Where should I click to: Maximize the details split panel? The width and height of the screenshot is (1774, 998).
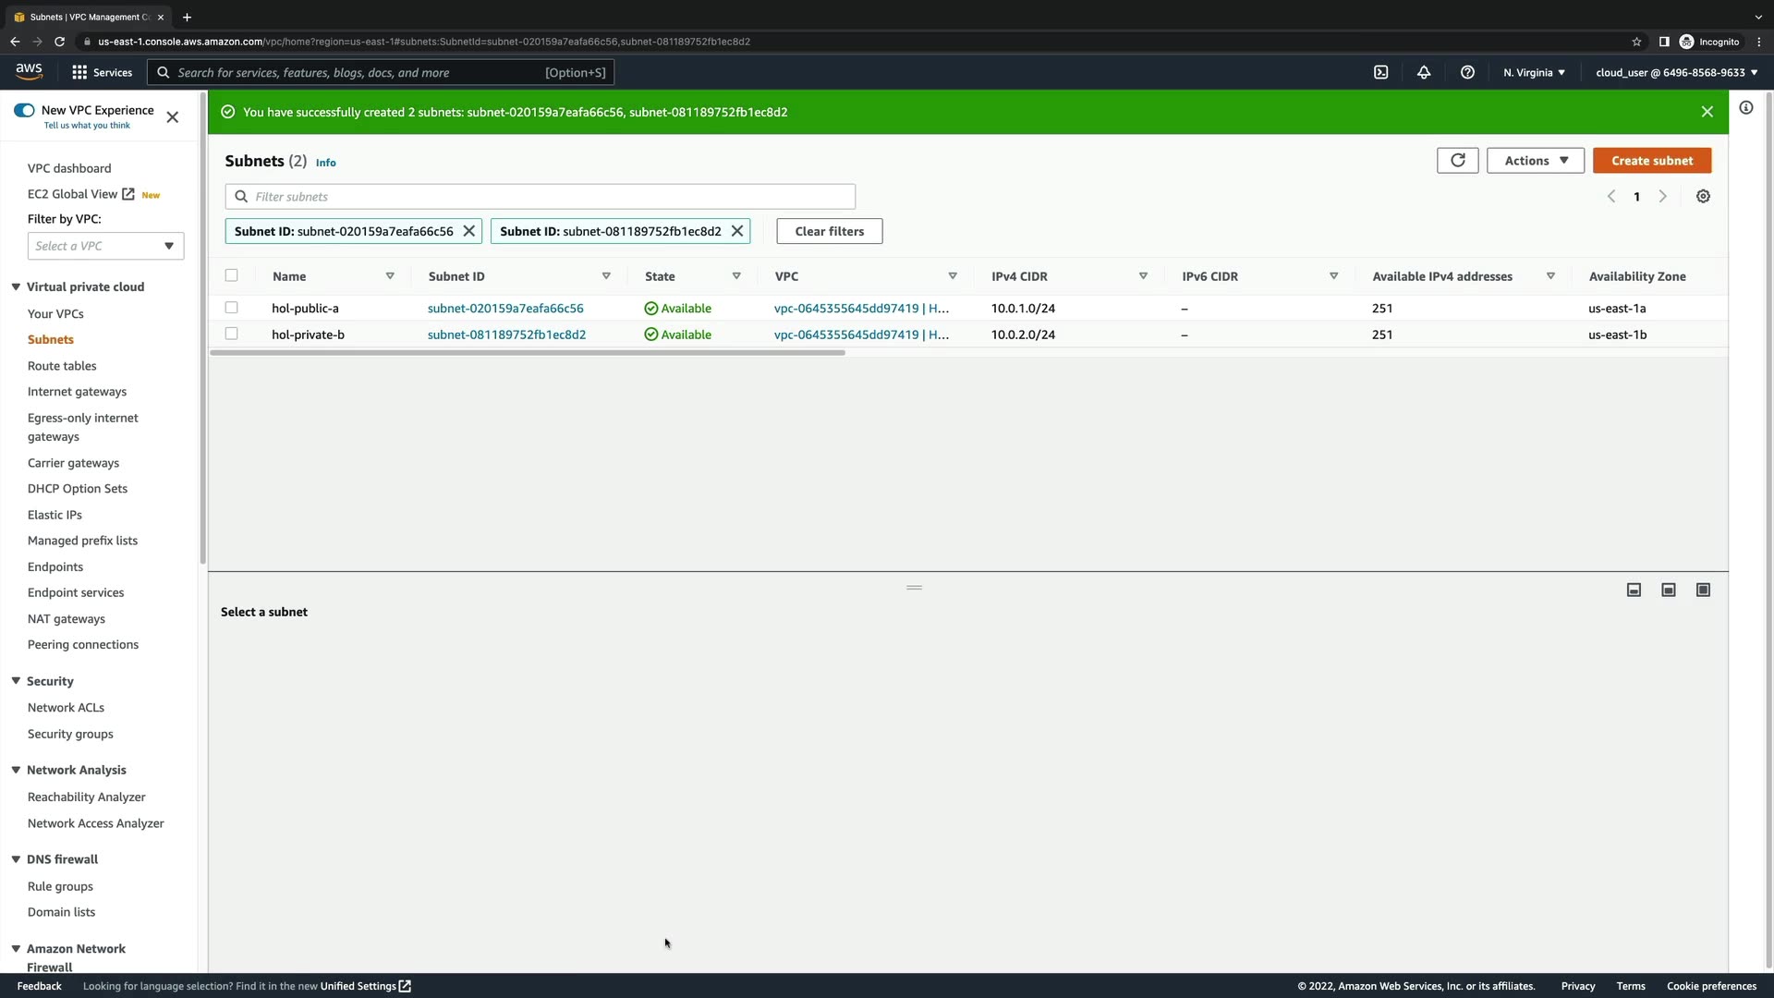tap(1703, 590)
